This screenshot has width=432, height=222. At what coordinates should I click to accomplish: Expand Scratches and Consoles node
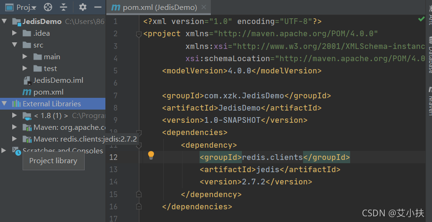[4, 151]
